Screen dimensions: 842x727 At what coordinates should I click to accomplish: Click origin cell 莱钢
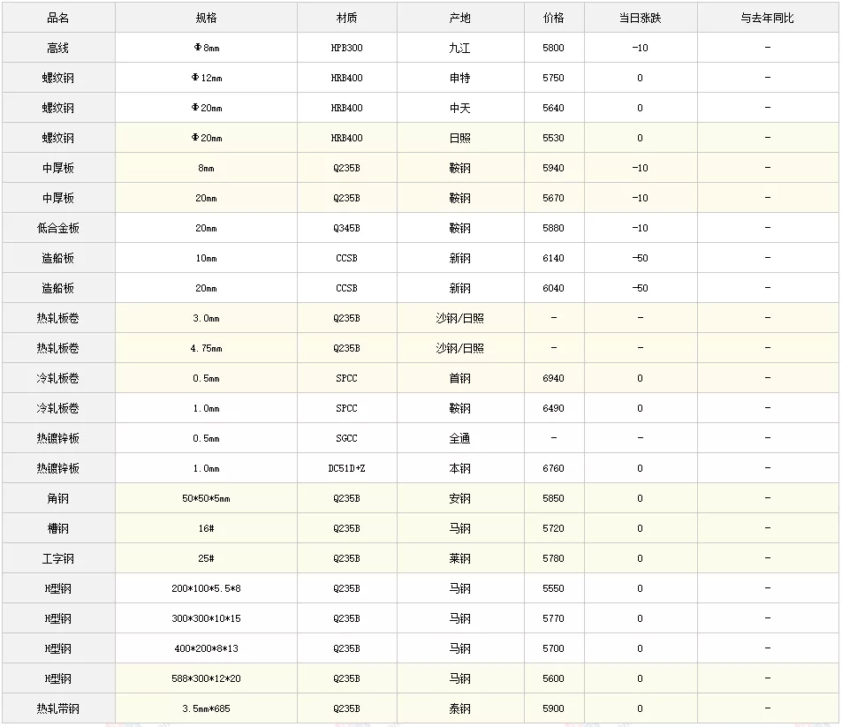tap(460, 559)
